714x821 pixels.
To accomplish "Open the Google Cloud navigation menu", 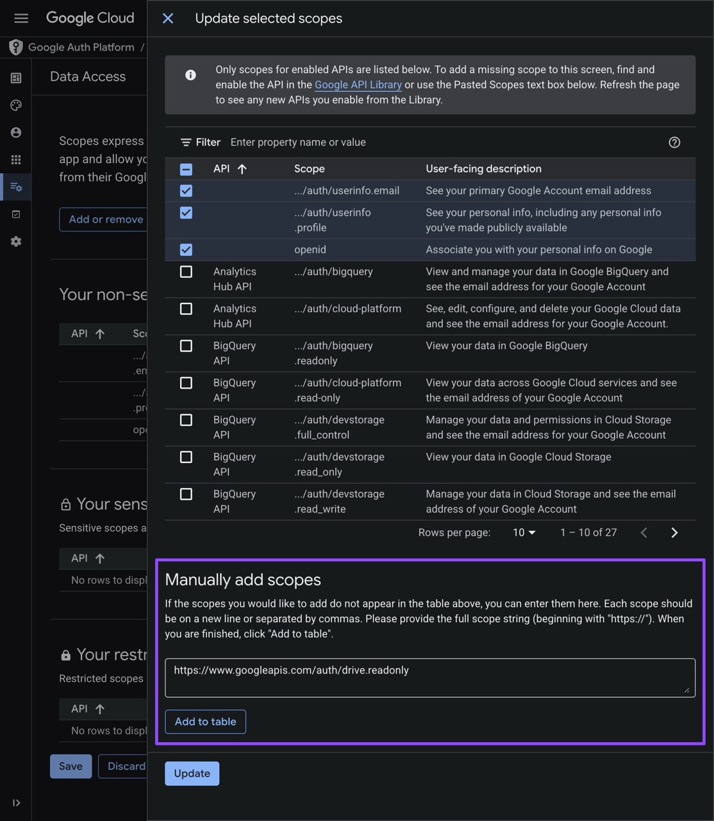I will click(21, 18).
